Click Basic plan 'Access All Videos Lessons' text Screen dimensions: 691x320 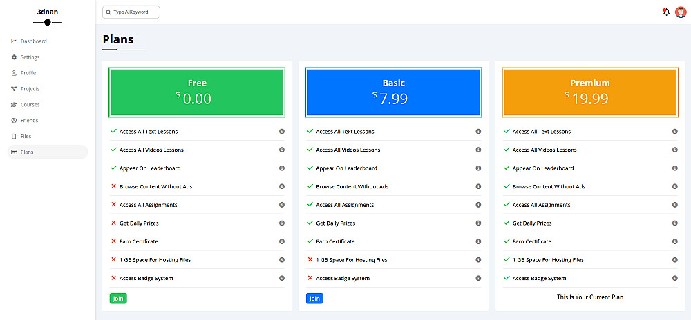click(348, 150)
